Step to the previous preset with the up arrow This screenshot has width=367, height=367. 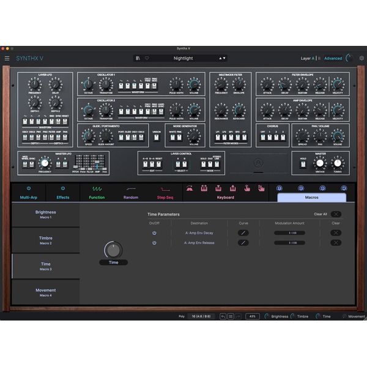pyautogui.click(x=220, y=58)
